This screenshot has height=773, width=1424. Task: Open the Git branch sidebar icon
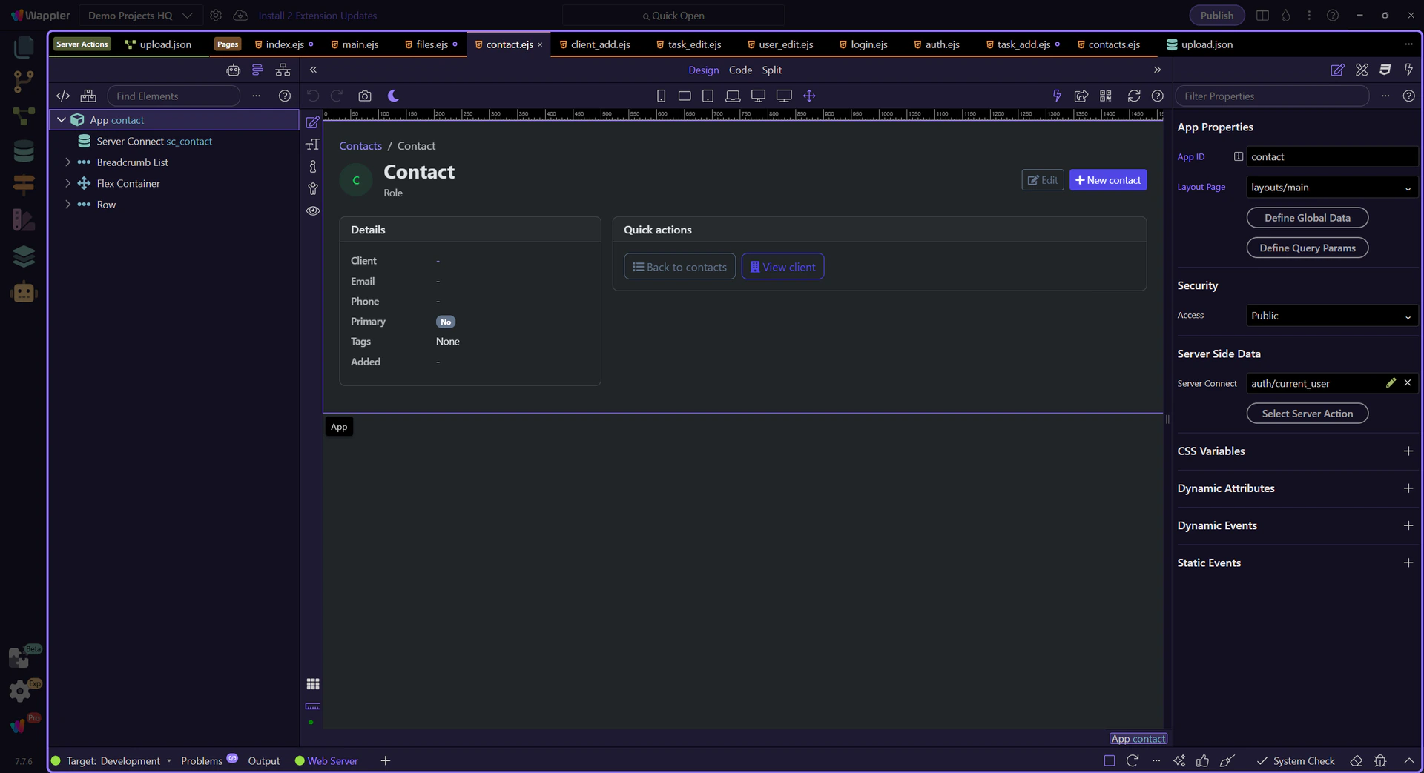pos(24,81)
